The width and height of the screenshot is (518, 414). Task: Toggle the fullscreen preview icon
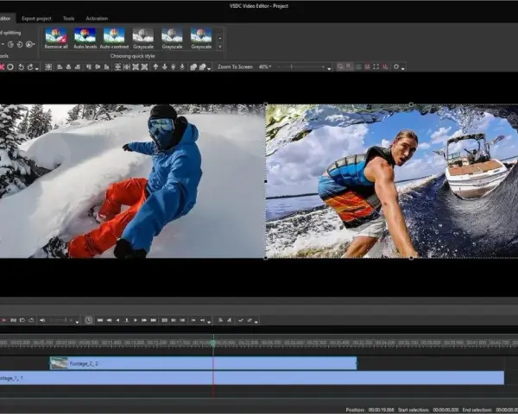(376, 66)
